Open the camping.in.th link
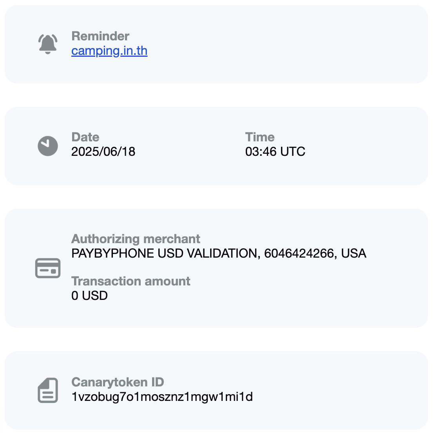The image size is (439, 433). [109, 51]
